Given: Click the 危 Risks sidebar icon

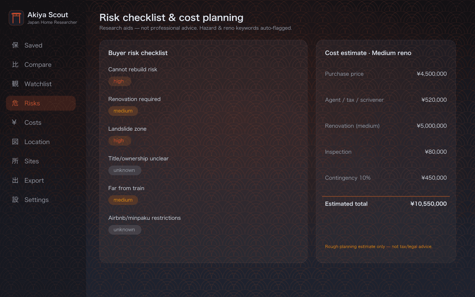Looking at the screenshot, I should 15,103.
